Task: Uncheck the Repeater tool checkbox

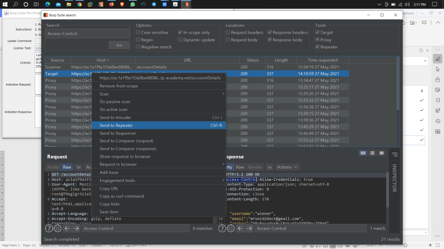Action: coord(317,47)
